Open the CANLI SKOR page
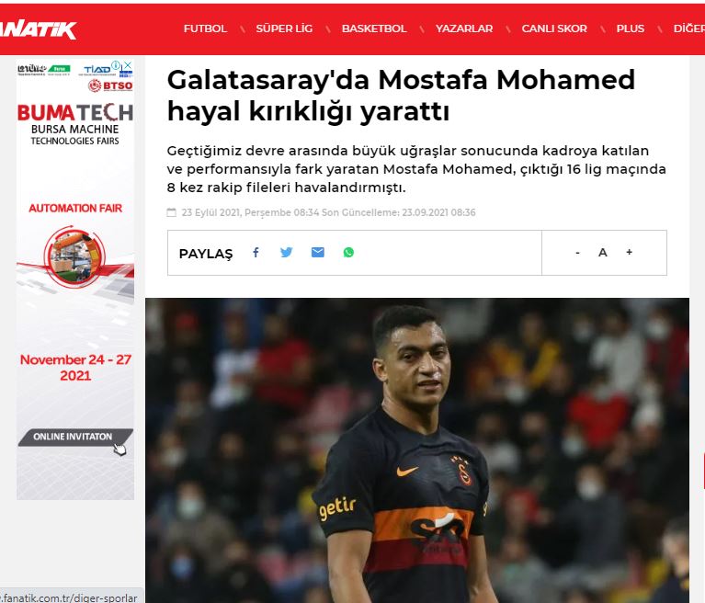Image resolution: width=705 pixels, height=603 pixels. pos(554,28)
